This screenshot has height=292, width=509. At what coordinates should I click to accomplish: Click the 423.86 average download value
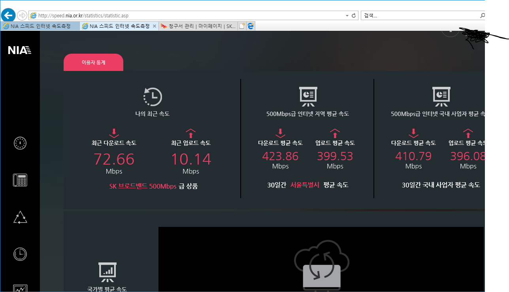[x=280, y=156]
